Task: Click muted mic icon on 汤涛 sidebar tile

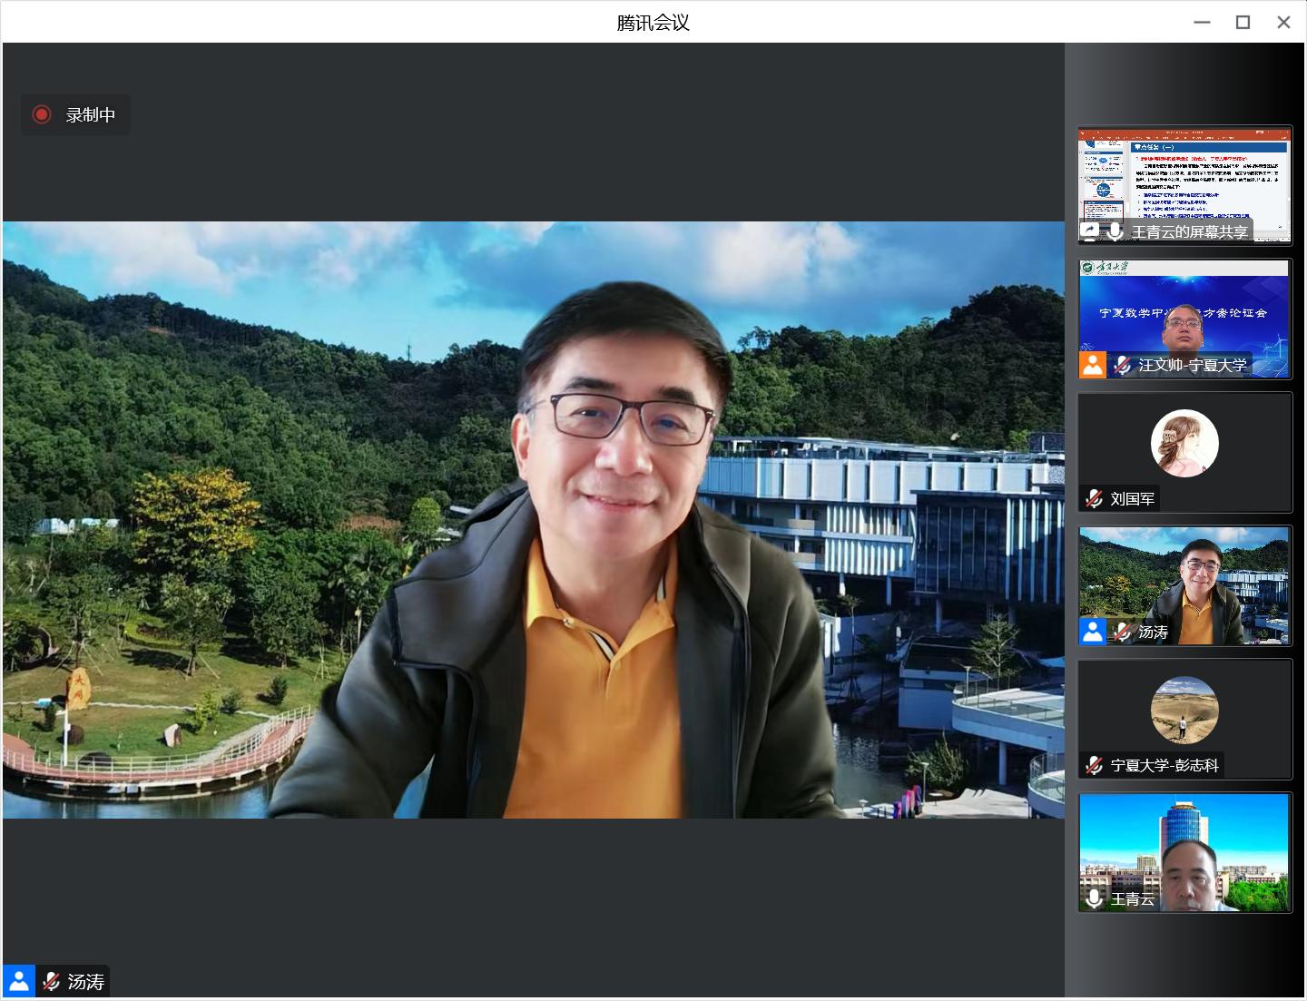Action: [x=1123, y=632]
